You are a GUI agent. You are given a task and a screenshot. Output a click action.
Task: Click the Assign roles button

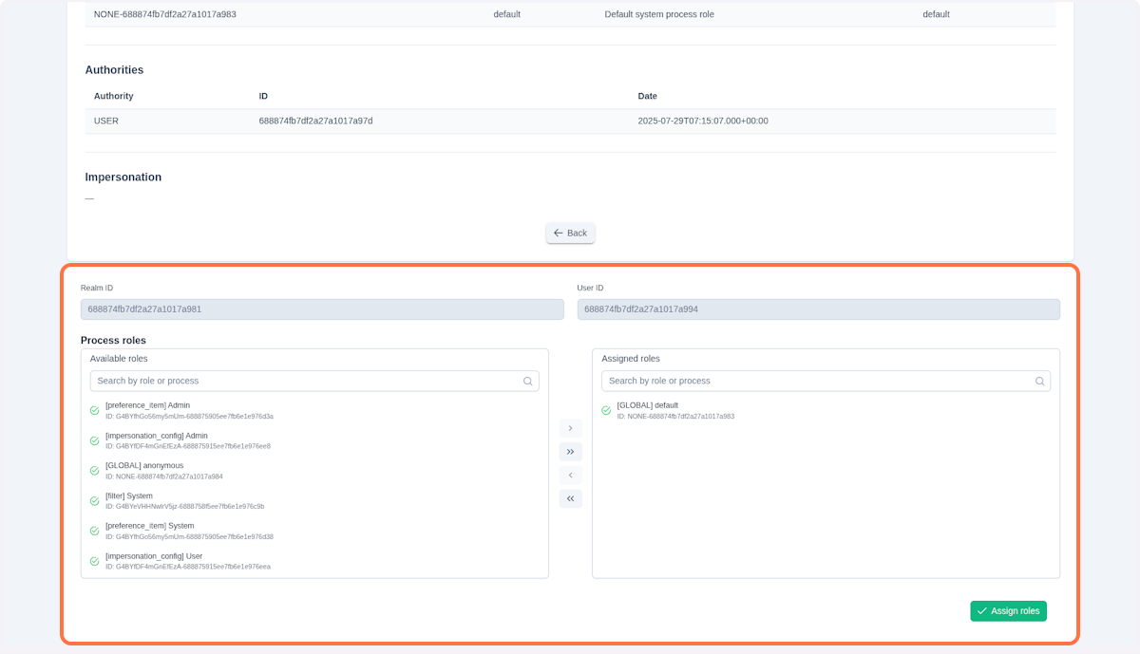coord(1008,610)
